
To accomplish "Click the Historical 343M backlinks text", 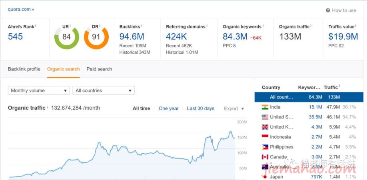I will click(x=135, y=52).
